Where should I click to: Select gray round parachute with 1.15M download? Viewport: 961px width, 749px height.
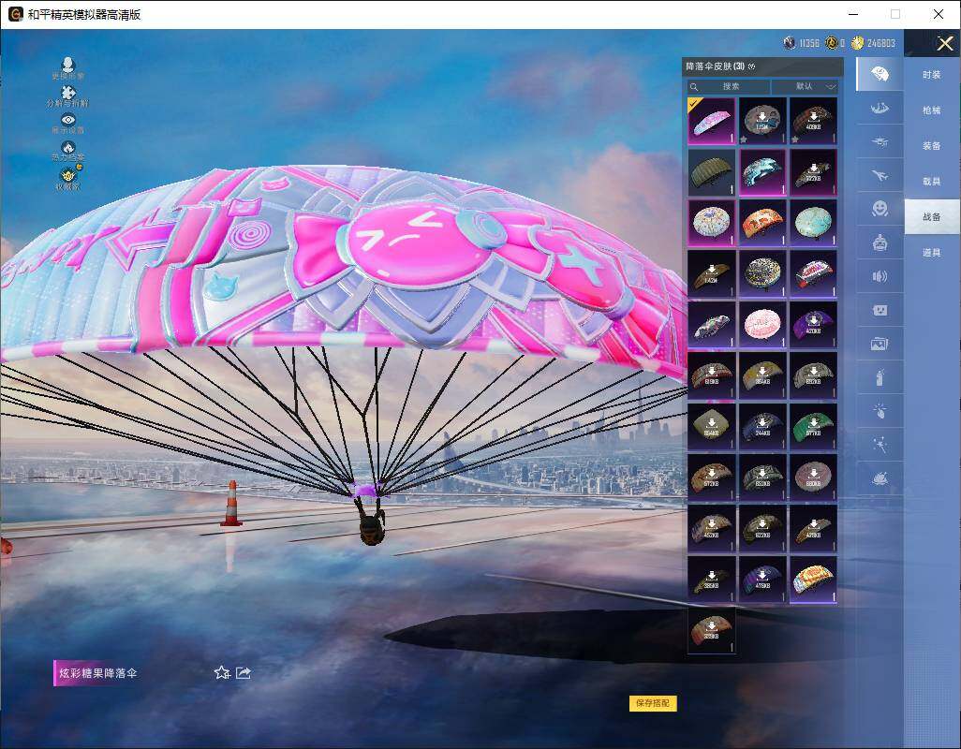point(762,121)
